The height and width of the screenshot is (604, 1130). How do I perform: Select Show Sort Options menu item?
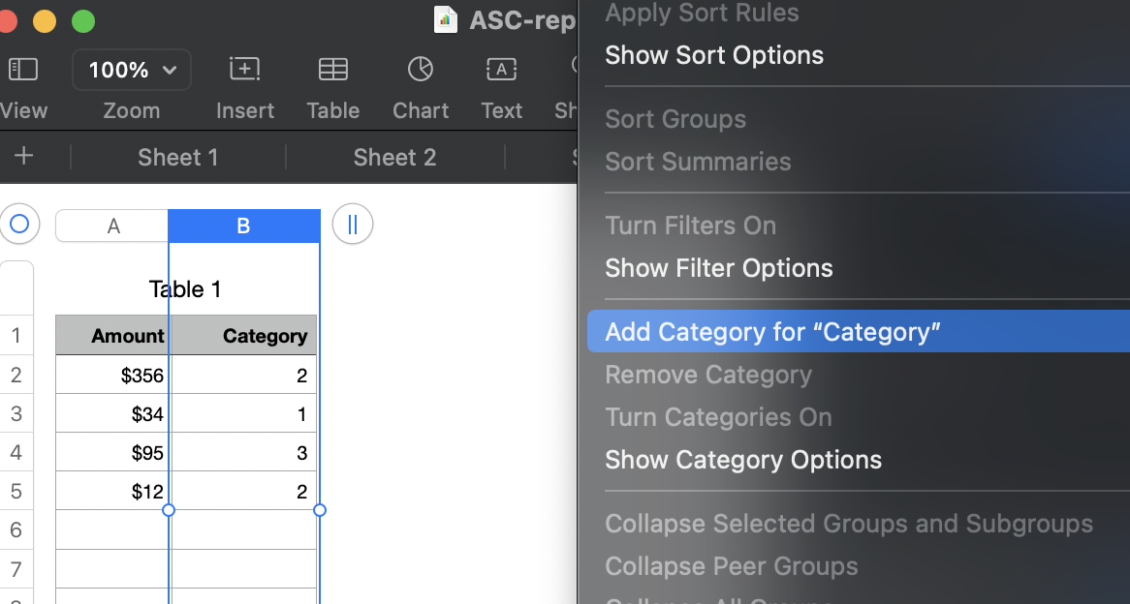[714, 55]
